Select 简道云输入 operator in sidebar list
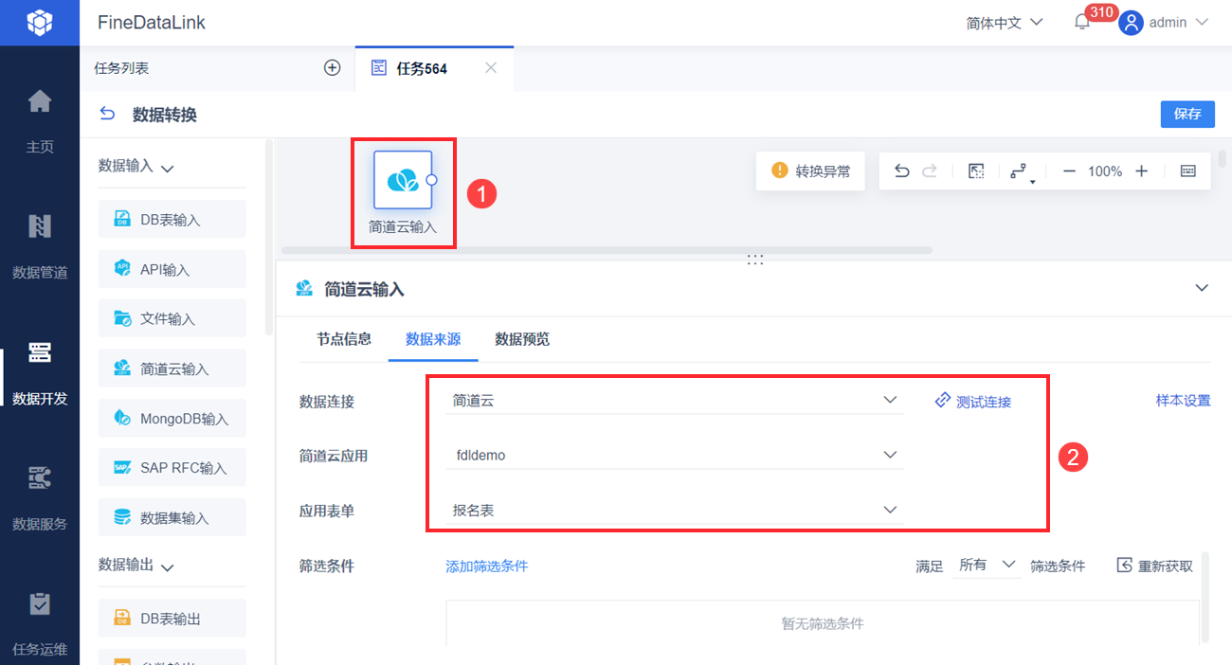 [x=172, y=368]
